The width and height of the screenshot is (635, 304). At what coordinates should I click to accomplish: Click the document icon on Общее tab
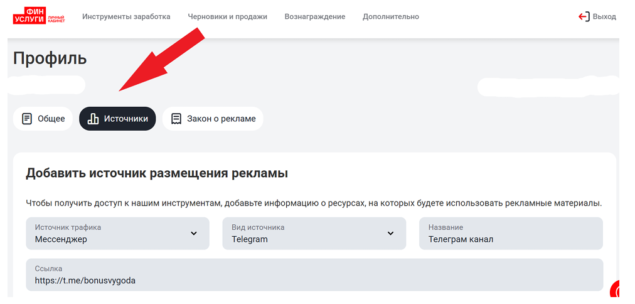pyautogui.click(x=27, y=119)
